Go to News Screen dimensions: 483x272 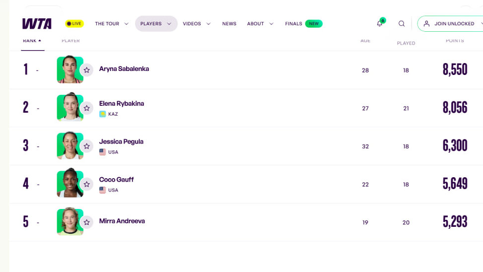coord(229,24)
